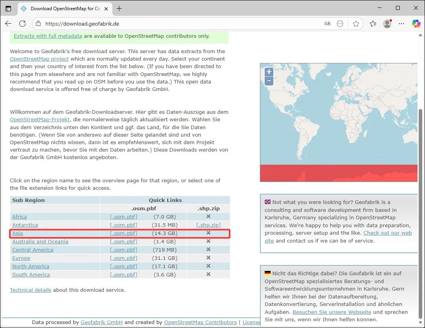Image resolution: width=425 pixels, height=328 pixels.
Task: Follow the OpenStreetMap-Projekt link
Action: 41,119
